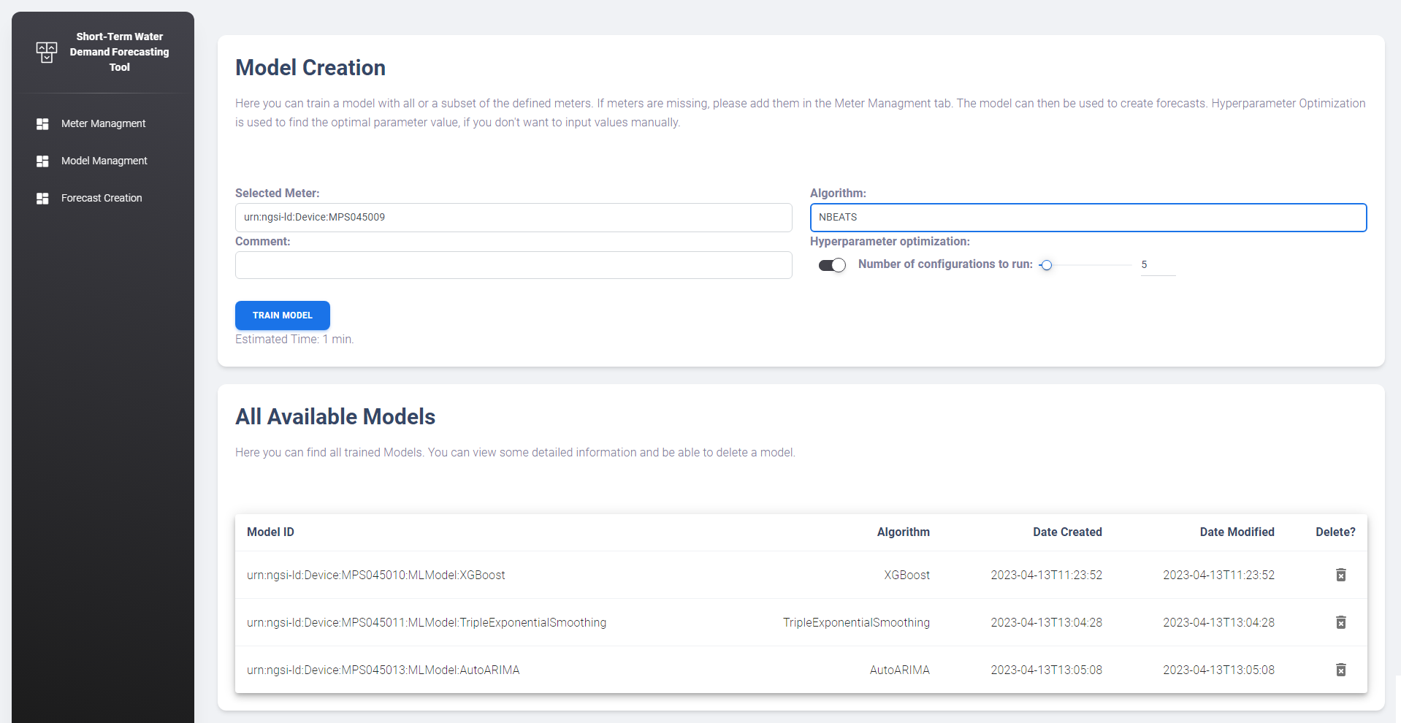Open Meter Managment from sidebar
Image resolution: width=1401 pixels, height=723 pixels.
point(103,124)
